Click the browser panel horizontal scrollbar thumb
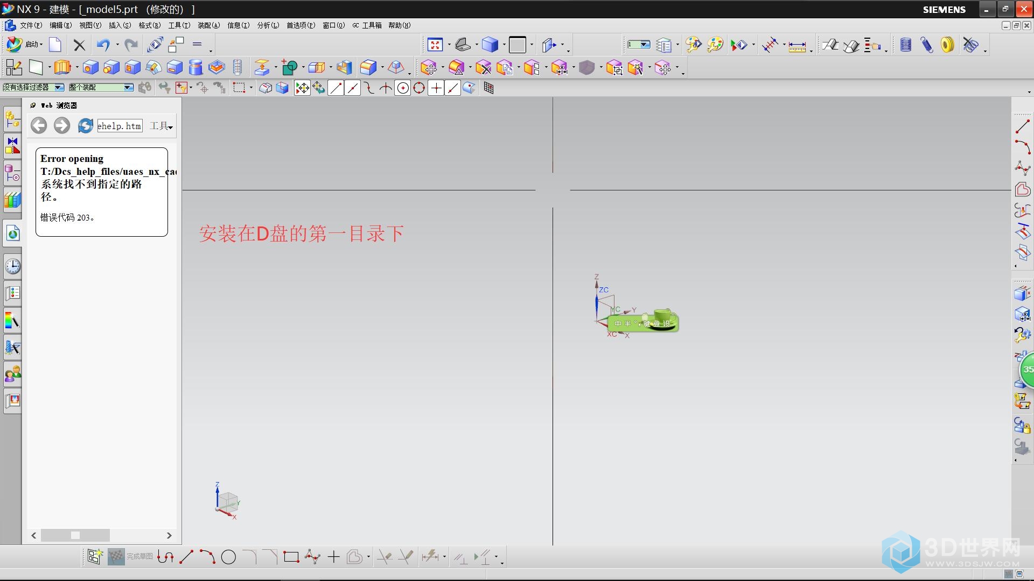This screenshot has width=1034, height=581. (75, 535)
